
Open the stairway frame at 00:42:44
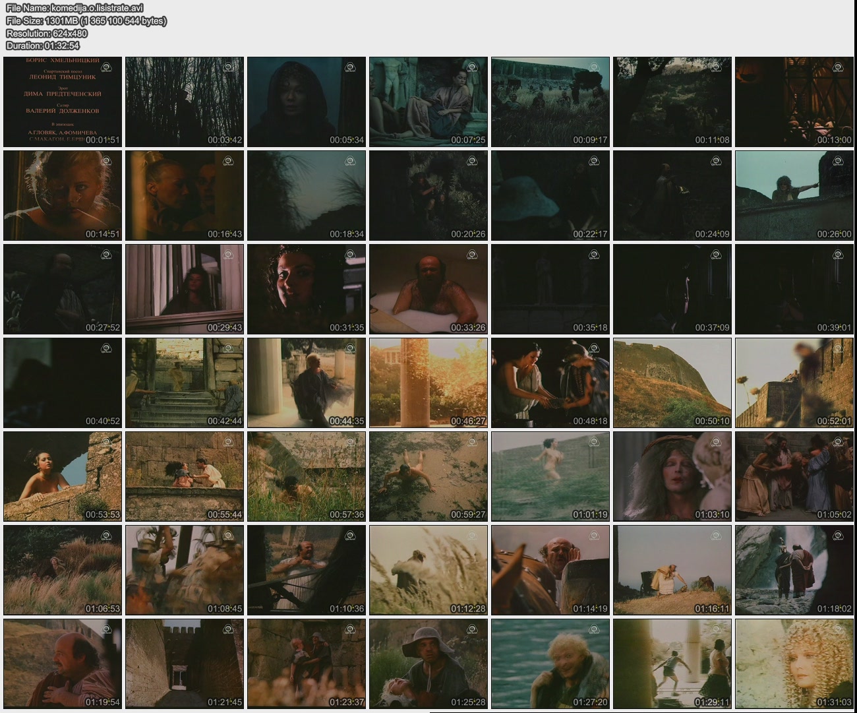point(185,383)
